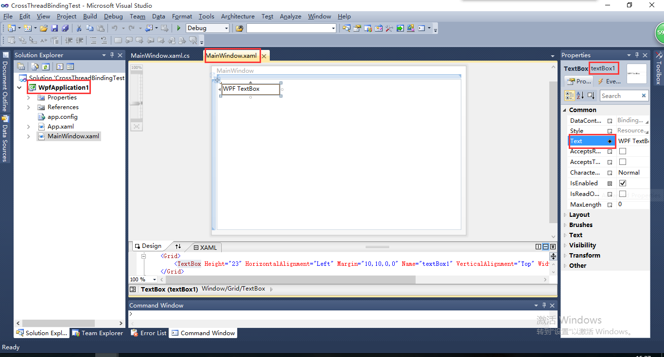
Task: Switch to Team Explorer tab
Action: coord(97,333)
